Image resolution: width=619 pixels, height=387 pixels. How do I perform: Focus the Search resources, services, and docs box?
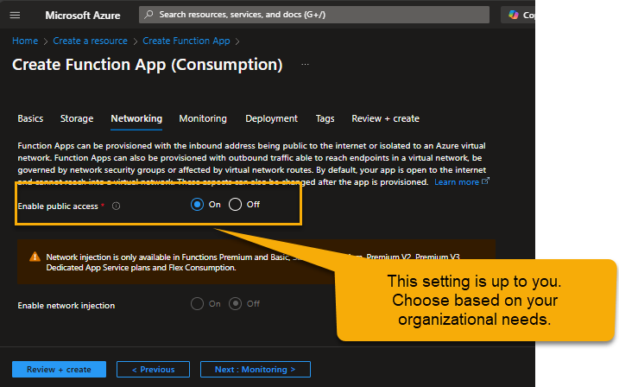314,15
